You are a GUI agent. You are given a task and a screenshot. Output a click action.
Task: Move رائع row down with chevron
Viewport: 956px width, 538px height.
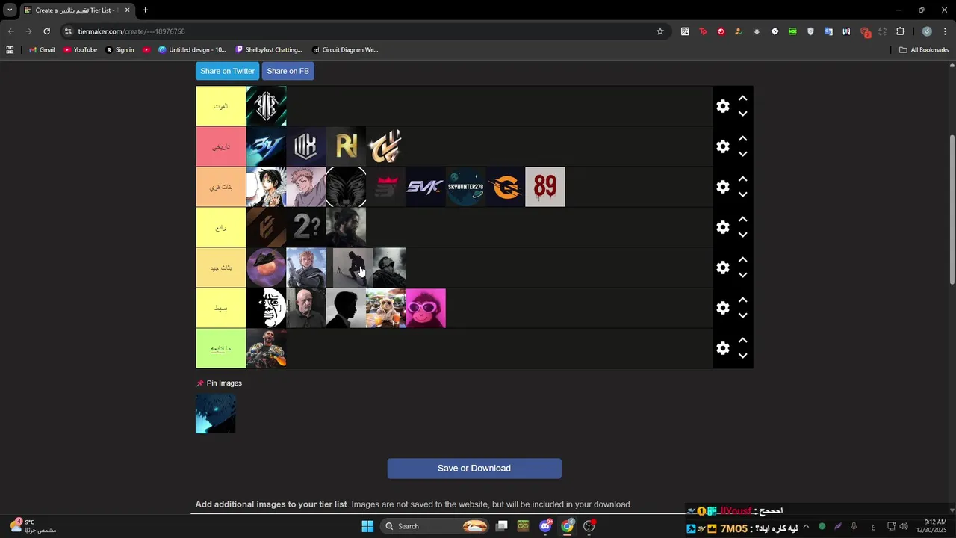pyautogui.click(x=742, y=235)
